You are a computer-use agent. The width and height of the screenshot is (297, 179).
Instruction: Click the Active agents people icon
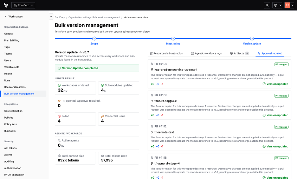click(59, 140)
